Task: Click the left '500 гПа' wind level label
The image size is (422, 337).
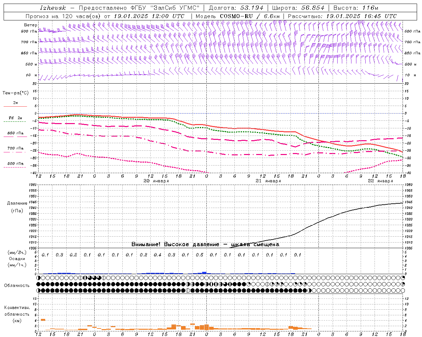Action: coord(29,31)
